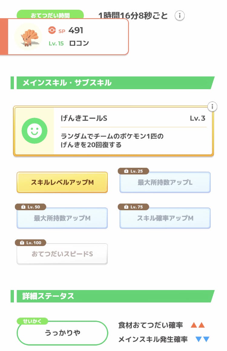Click the ロコン Pokémon portrait
Viewport: 227px width, 351px height.
click(28, 36)
